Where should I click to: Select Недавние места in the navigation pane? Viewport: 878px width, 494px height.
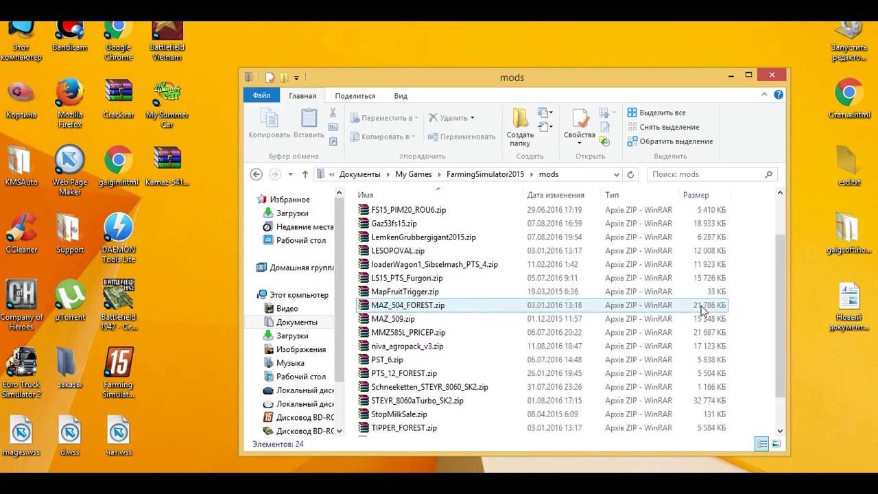tap(298, 227)
